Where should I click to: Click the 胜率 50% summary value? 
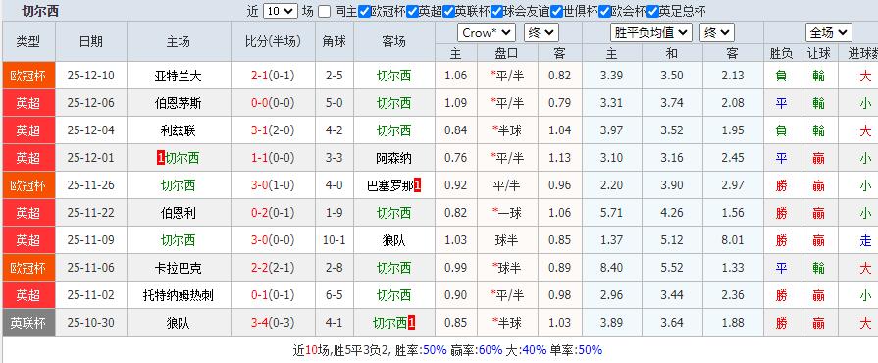coord(435,350)
